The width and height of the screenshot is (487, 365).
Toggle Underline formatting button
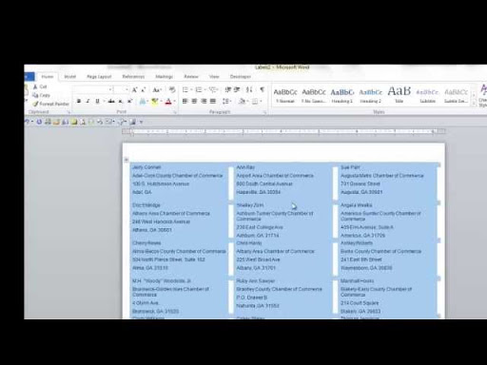click(x=97, y=101)
